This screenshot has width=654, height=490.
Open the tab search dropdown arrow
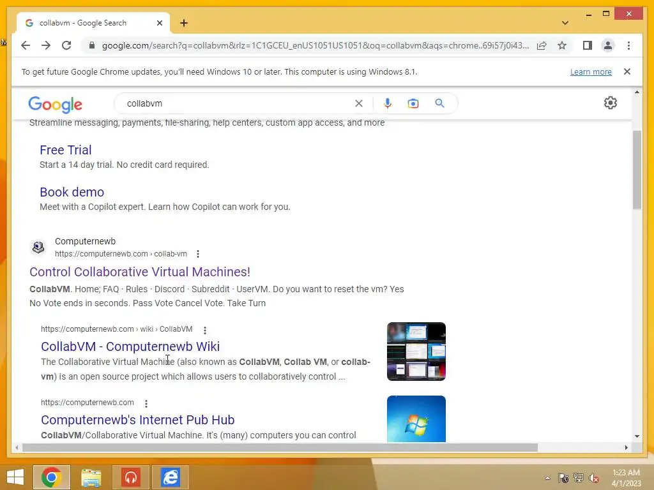click(x=565, y=23)
